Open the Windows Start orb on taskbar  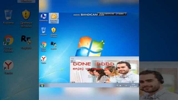42,85
